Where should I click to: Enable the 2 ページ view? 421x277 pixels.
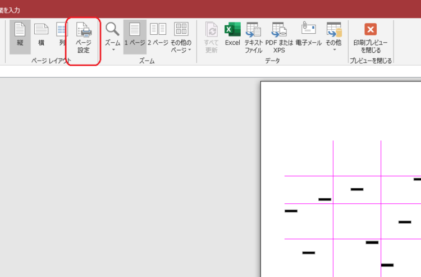click(158, 36)
